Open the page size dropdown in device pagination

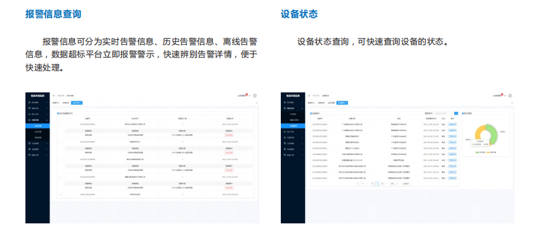click(407, 184)
